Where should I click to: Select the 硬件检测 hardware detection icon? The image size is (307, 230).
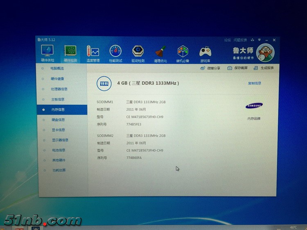click(70, 52)
